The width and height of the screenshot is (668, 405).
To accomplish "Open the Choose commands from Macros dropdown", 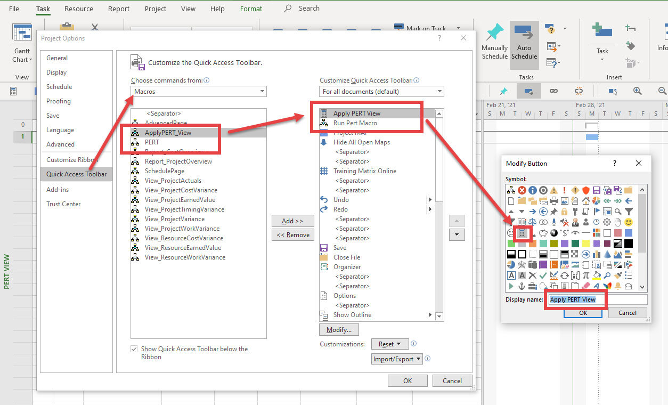I will tap(199, 92).
